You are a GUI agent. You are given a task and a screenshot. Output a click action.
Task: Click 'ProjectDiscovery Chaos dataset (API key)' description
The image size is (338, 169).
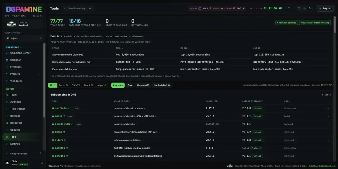tap(135, 132)
